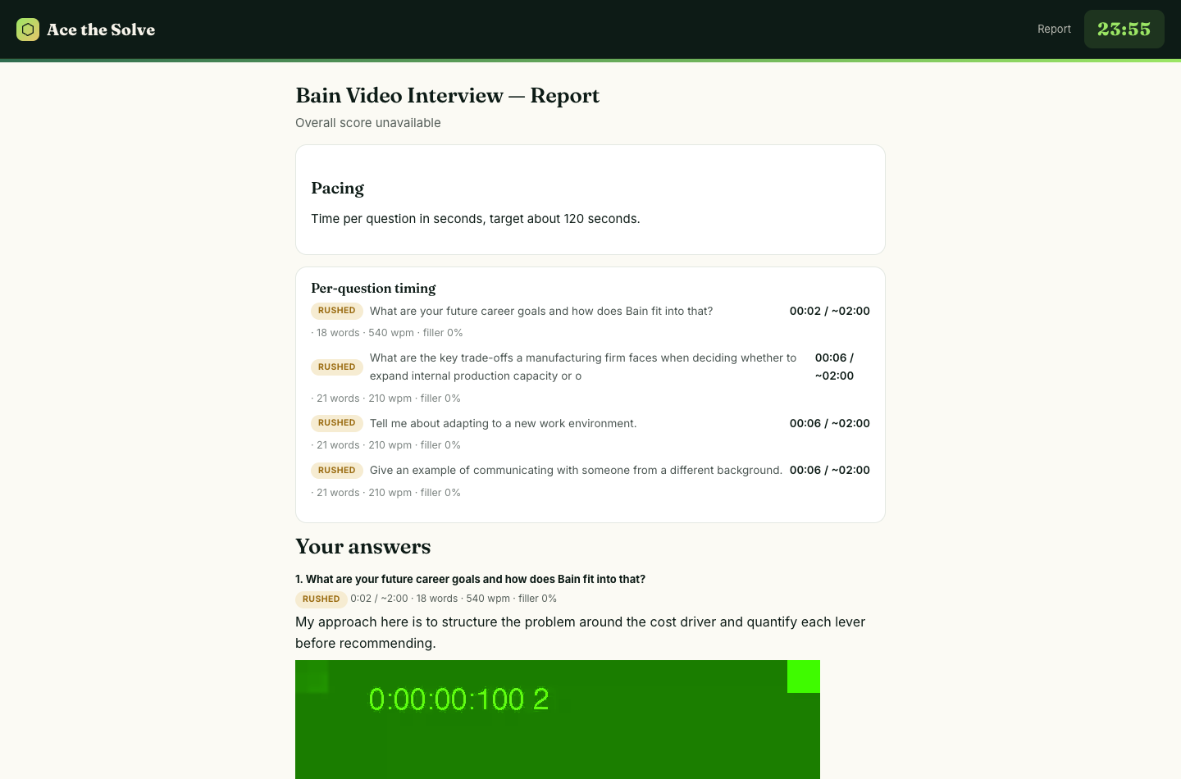Click the Ace the Solve hexagon logo icon

click(x=28, y=30)
